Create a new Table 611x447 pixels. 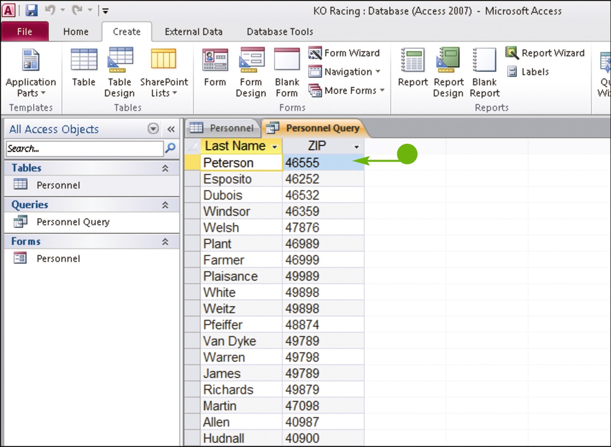coord(84,68)
